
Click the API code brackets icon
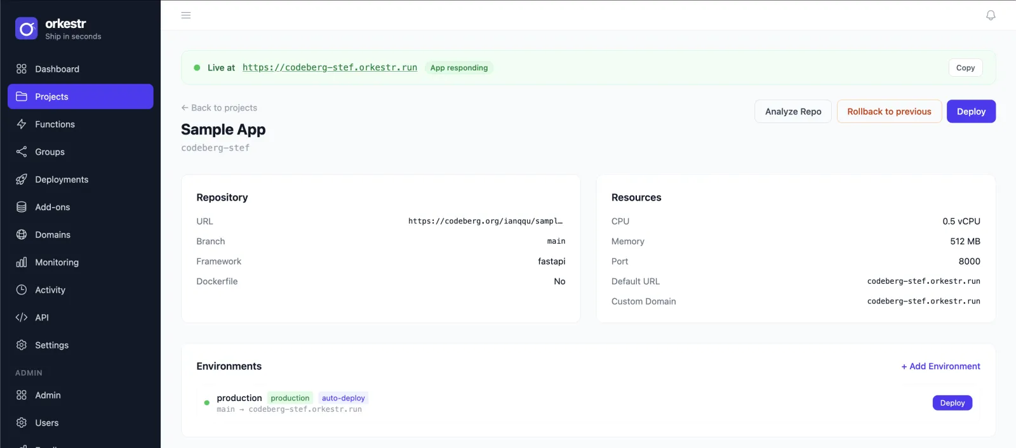22,317
